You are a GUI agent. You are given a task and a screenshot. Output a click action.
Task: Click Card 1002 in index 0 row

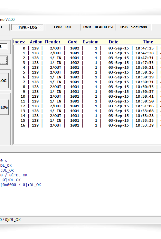click(x=75, y=48)
